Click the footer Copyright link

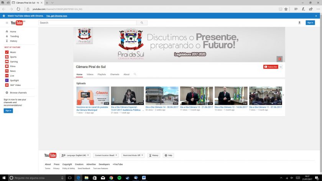(x=67, y=165)
